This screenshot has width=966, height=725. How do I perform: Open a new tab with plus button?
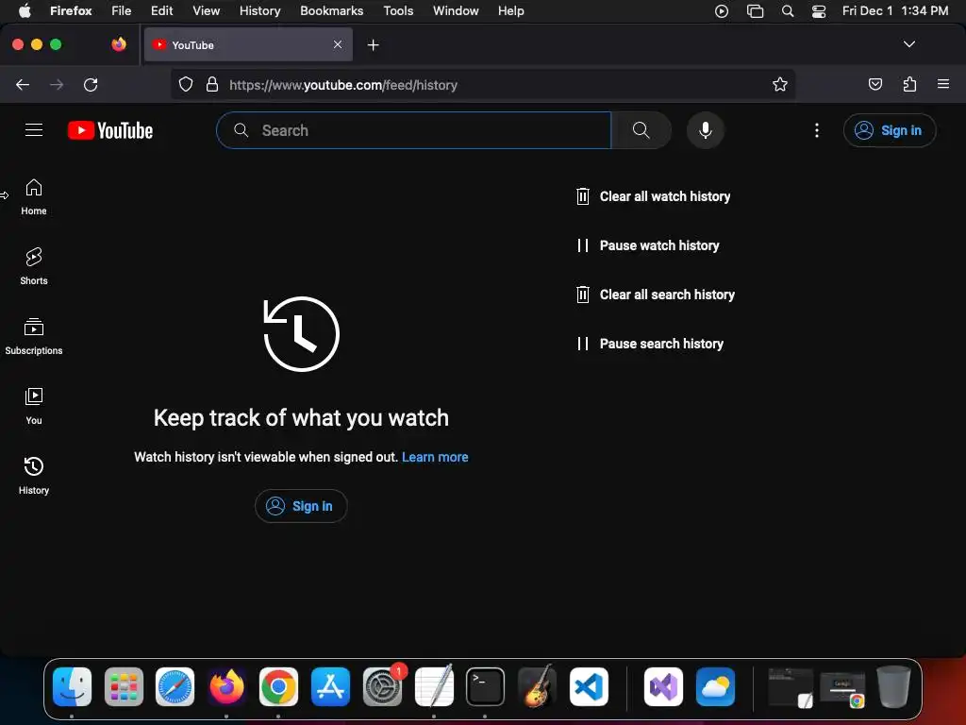point(373,45)
